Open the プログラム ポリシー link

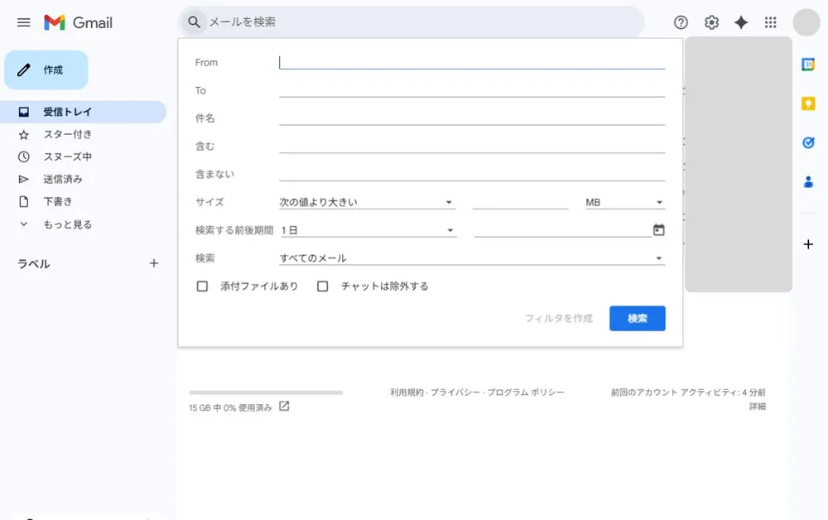(x=526, y=392)
